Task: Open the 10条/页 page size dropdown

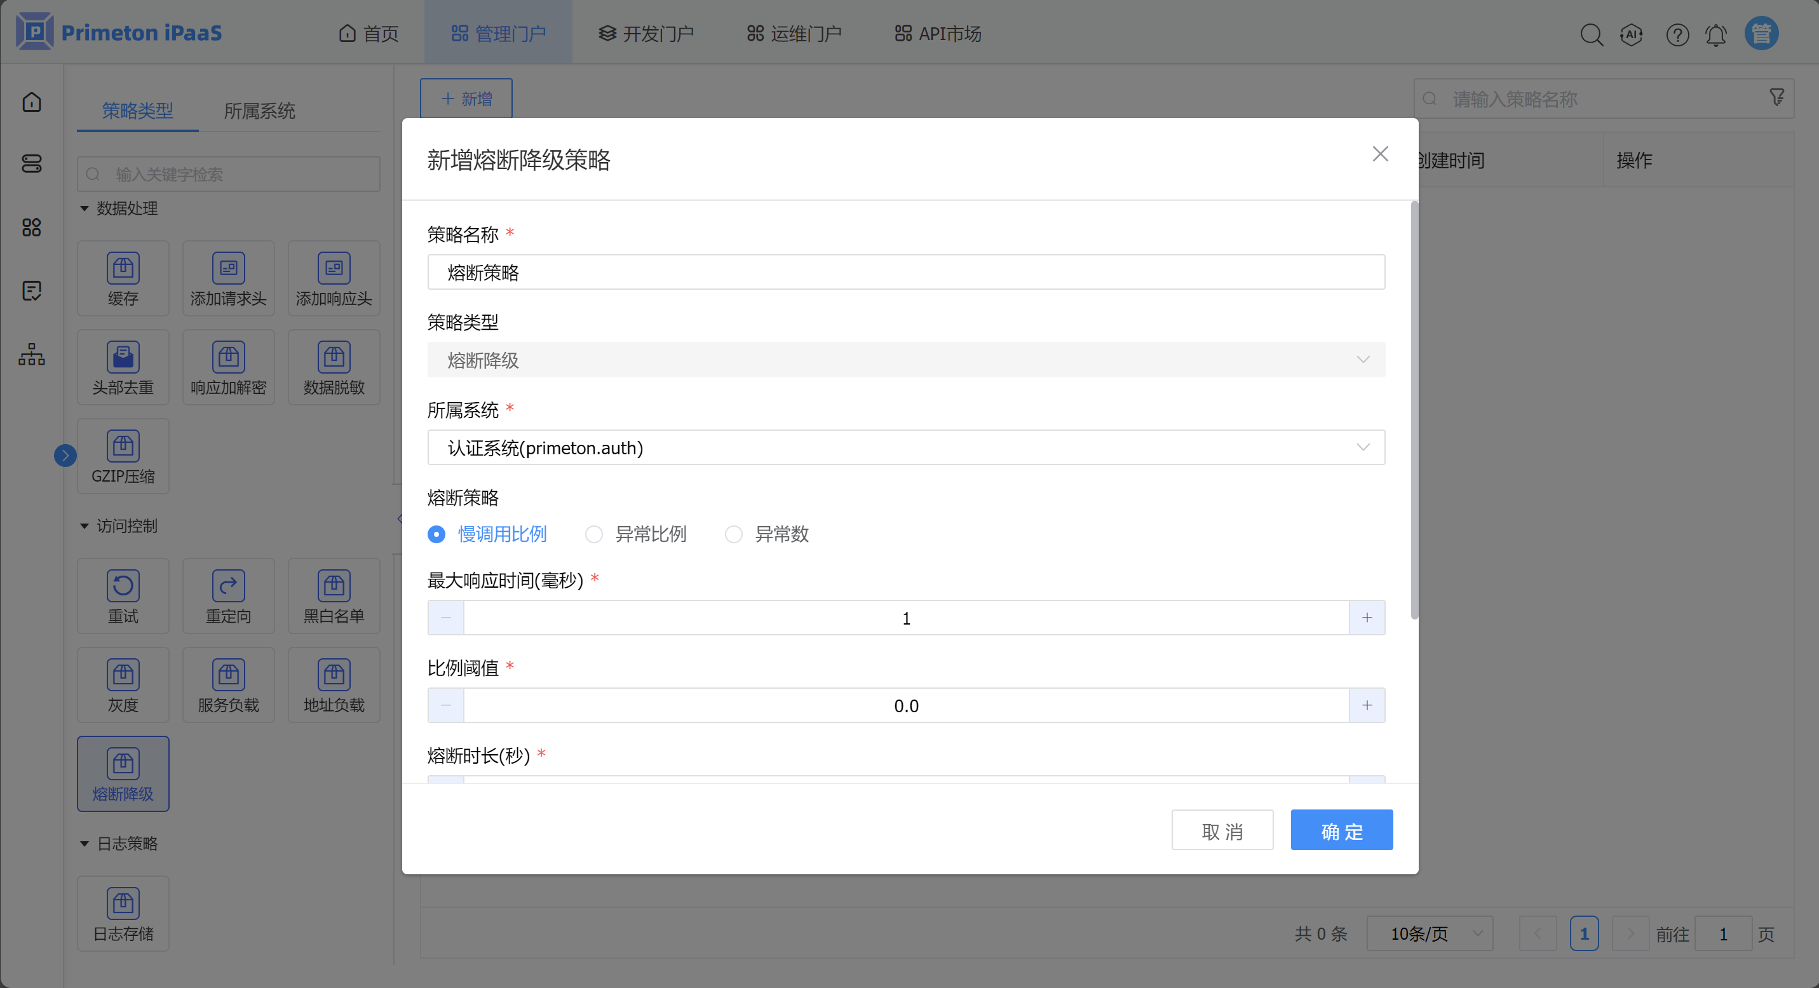Action: pyautogui.click(x=1430, y=933)
